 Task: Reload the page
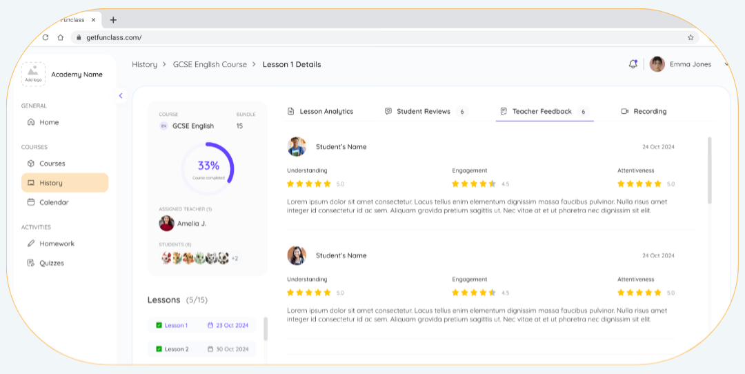[46, 37]
